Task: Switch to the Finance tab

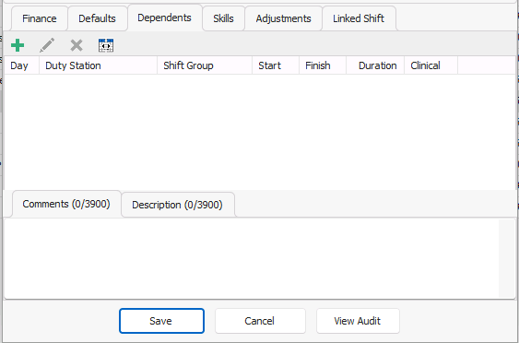Action: 40,18
